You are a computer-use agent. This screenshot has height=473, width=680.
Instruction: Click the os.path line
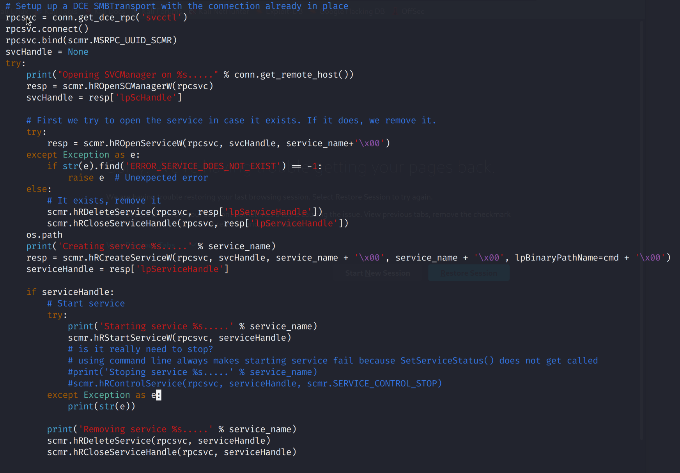[44, 235]
